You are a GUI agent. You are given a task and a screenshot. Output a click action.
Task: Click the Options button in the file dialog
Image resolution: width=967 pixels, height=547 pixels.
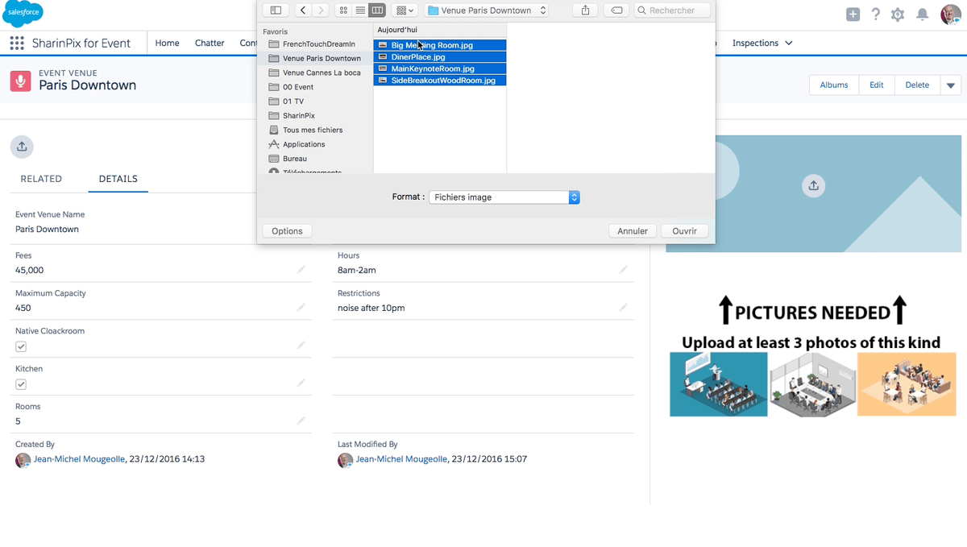287,231
